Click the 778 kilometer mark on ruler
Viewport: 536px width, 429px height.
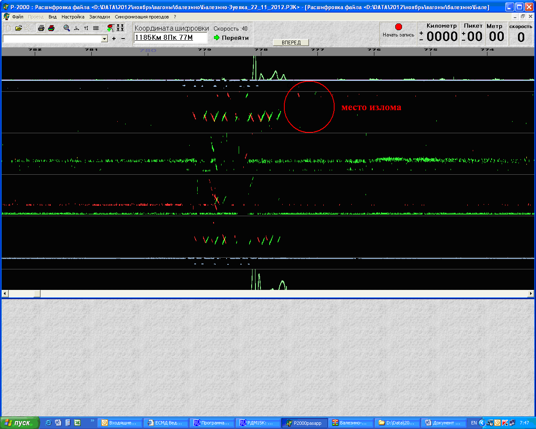point(261,49)
